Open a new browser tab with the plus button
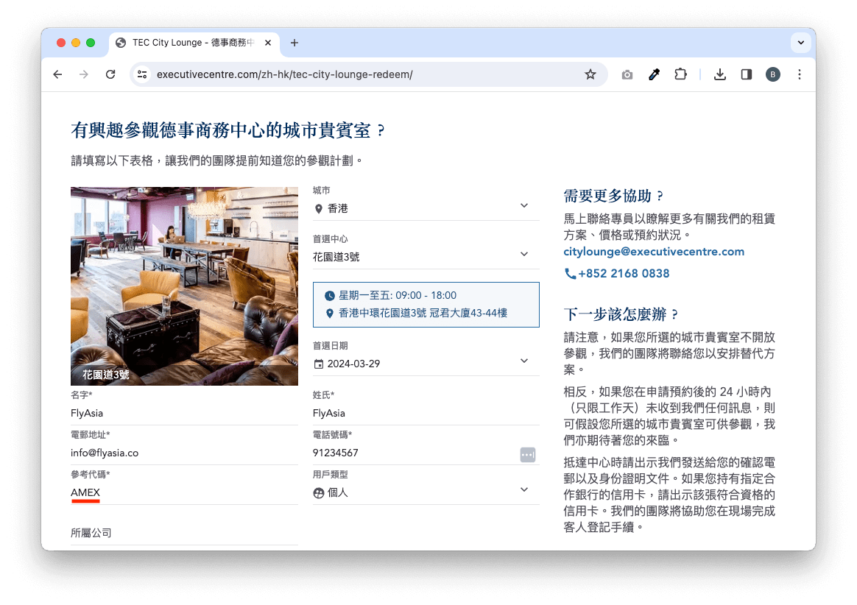 point(294,43)
